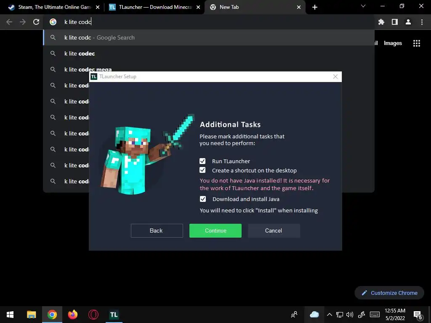Open clock showing 12:55 AM
Image resolution: width=431 pixels, height=323 pixels.
pos(395,315)
